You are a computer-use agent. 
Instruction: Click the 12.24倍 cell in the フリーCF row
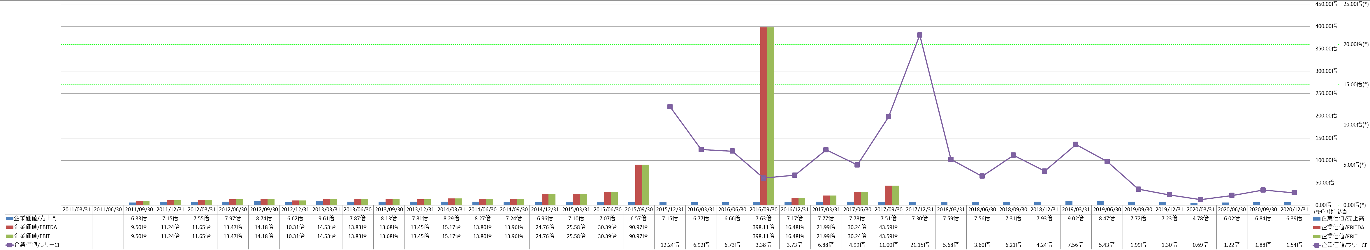pos(670,245)
